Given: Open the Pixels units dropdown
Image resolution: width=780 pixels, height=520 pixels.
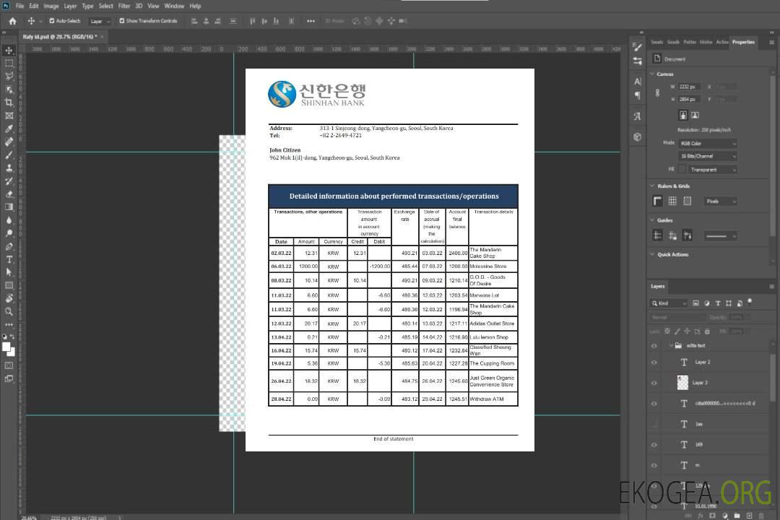Looking at the screenshot, I should click(721, 201).
